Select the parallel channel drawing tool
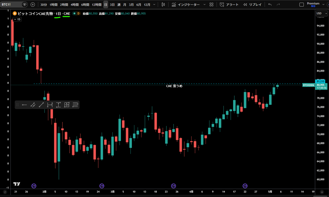 (x=33, y=105)
